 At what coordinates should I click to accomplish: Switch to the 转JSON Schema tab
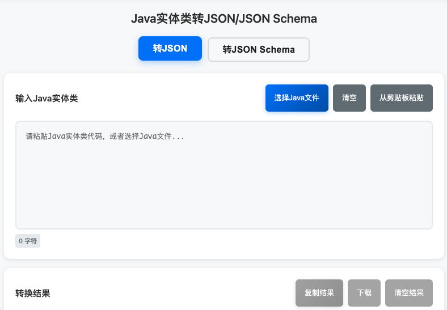coord(259,49)
